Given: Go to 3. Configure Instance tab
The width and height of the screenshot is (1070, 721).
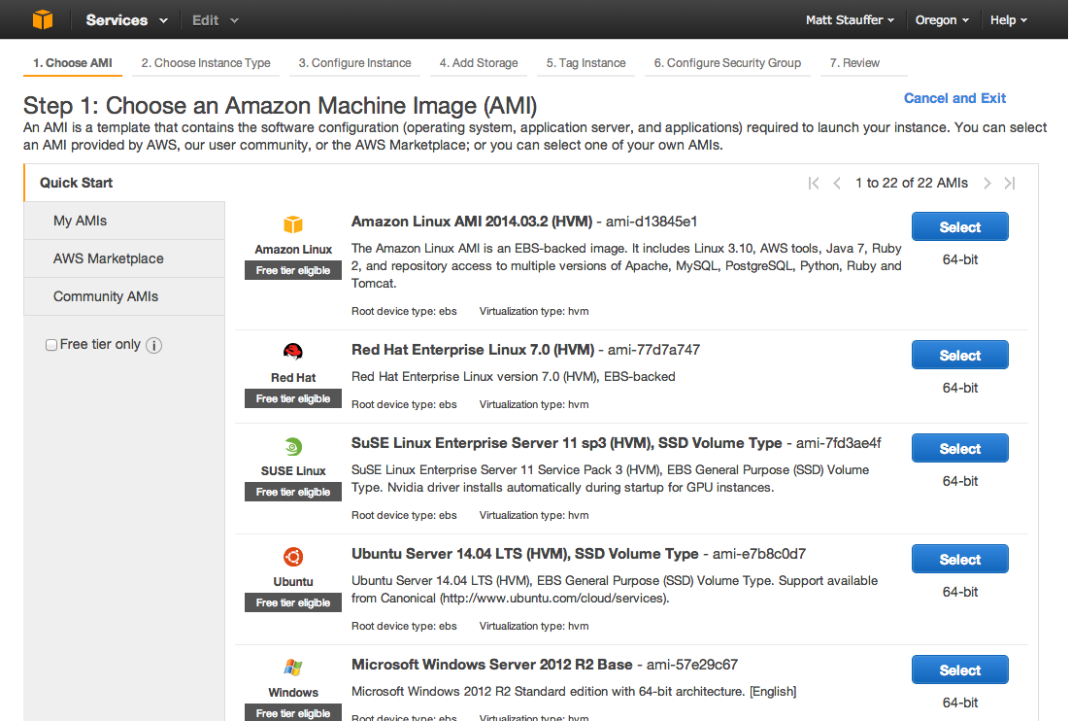Looking at the screenshot, I should (354, 63).
